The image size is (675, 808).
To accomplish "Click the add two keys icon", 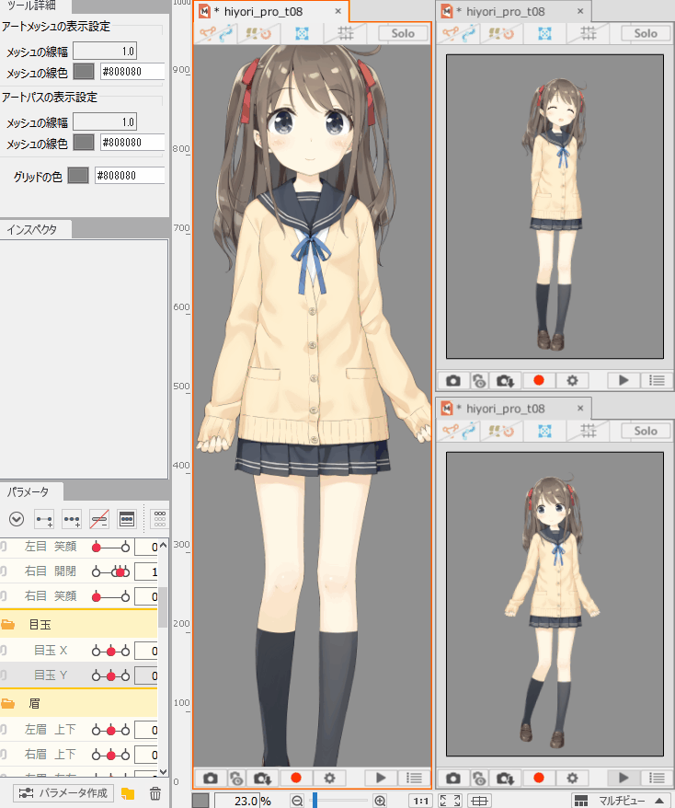I will click(x=44, y=519).
